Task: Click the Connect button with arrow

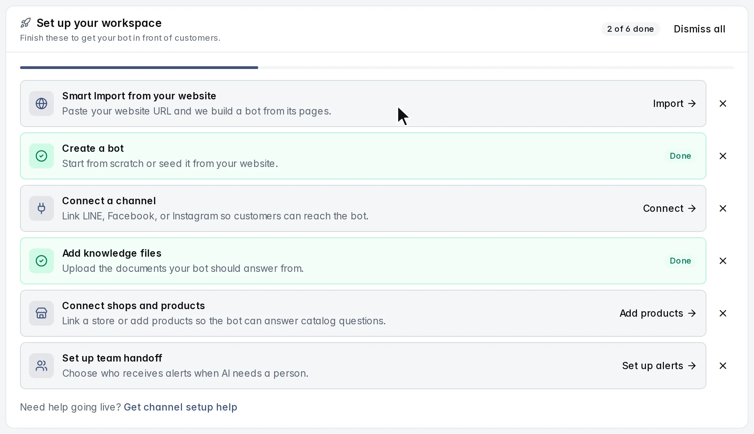Action: (669, 208)
